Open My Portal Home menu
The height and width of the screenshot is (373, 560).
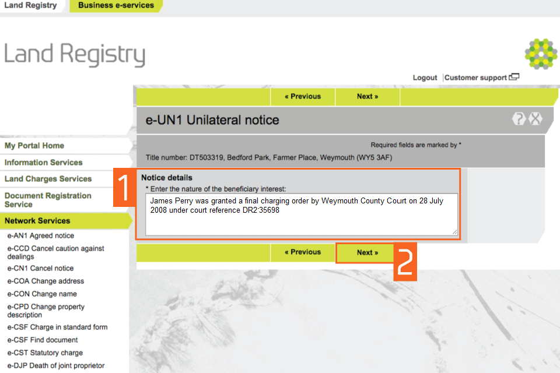[x=34, y=146]
